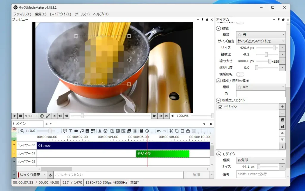Image resolution: width=305 pixels, height=191 pixels.
Task: Change the サイズ指定 combo box selection
Action: point(261,41)
